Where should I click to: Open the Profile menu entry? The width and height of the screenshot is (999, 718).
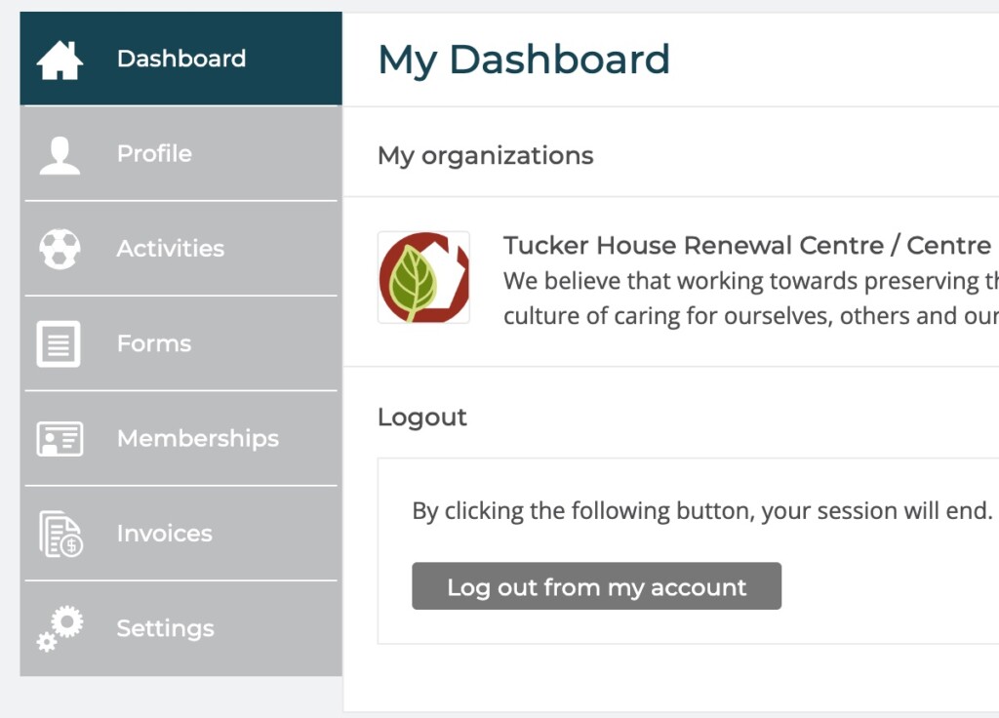[180, 153]
